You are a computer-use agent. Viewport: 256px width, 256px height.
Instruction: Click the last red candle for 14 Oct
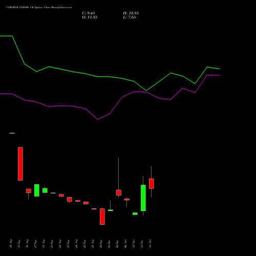click(152, 184)
